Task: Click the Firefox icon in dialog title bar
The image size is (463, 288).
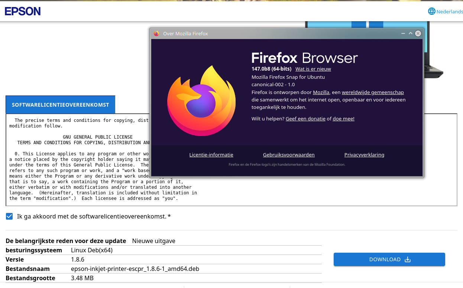Action: (x=156, y=33)
